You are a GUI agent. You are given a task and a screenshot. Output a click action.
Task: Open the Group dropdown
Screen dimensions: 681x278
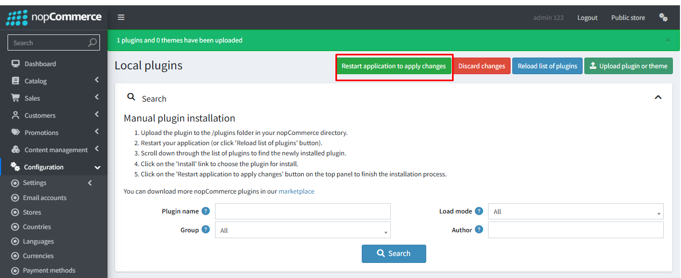tap(303, 230)
